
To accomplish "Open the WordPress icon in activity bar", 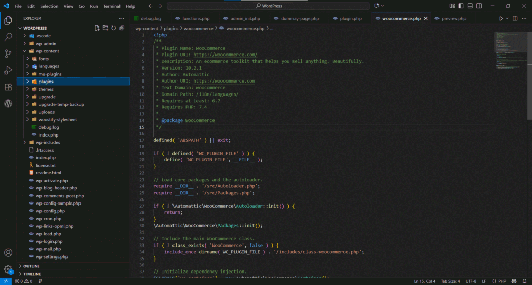I will 8,103.
